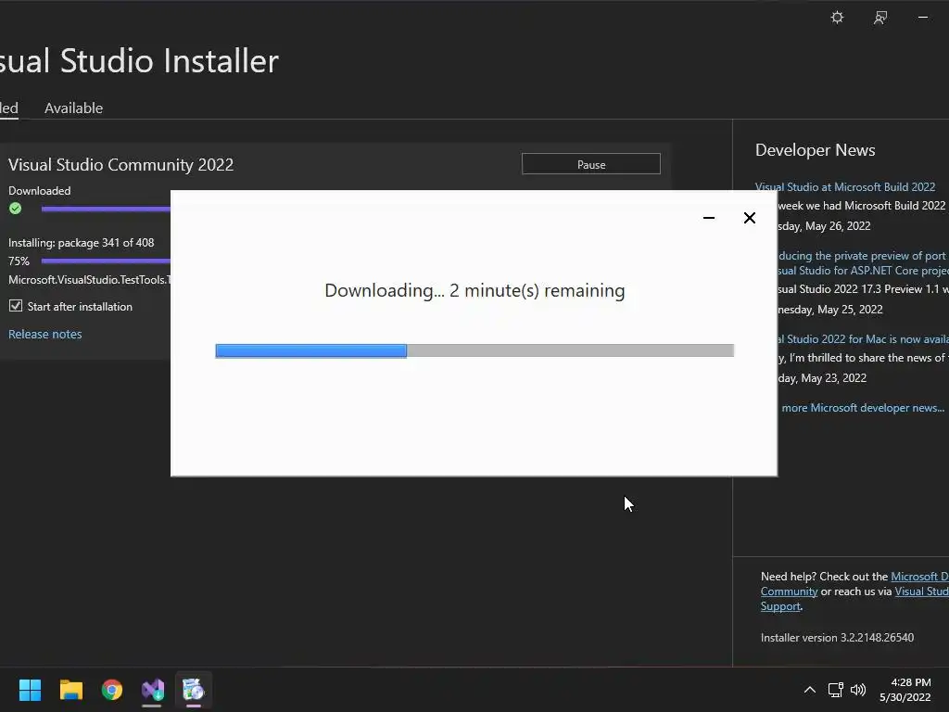
Task: Open Visual Studio Installer taskbar icon
Action: [x=153, y=690]
